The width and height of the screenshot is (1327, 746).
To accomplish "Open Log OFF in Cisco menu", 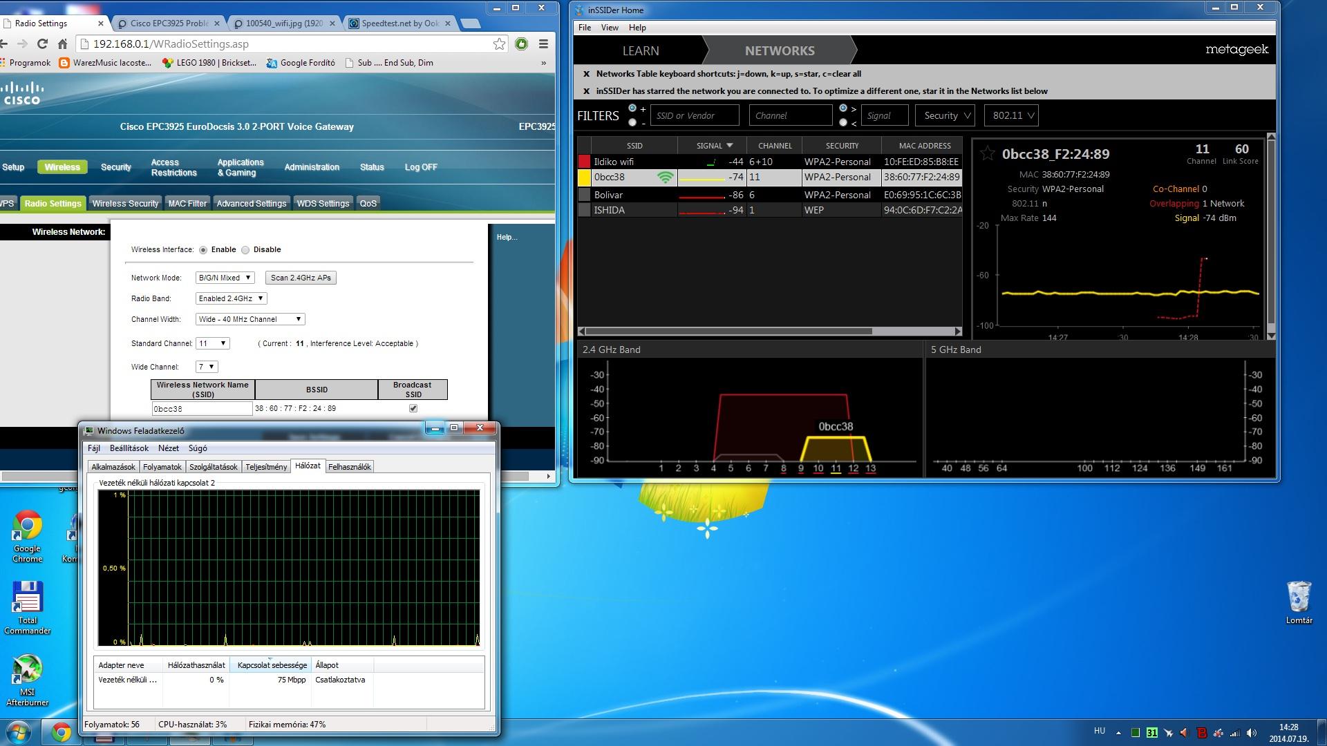I will click(x=421, y=167).
